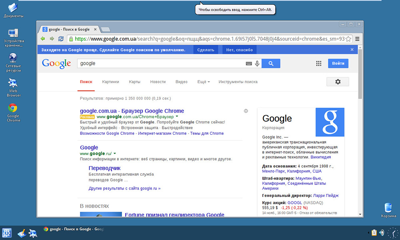Open the Google apps grid
Screen dimensions: 400x240
pos(319,64)
